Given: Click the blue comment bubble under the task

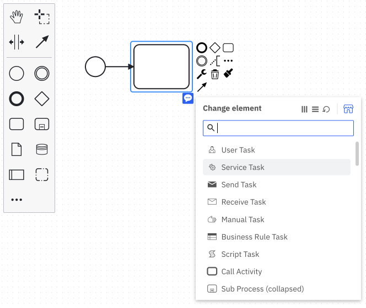Looking at the screenshot, I should [x=188, y=98].
